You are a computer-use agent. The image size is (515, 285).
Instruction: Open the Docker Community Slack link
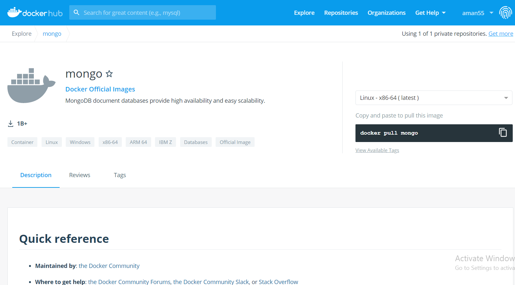[211, 282]
